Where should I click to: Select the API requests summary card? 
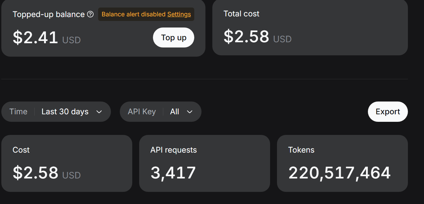[x=204, y=163]
